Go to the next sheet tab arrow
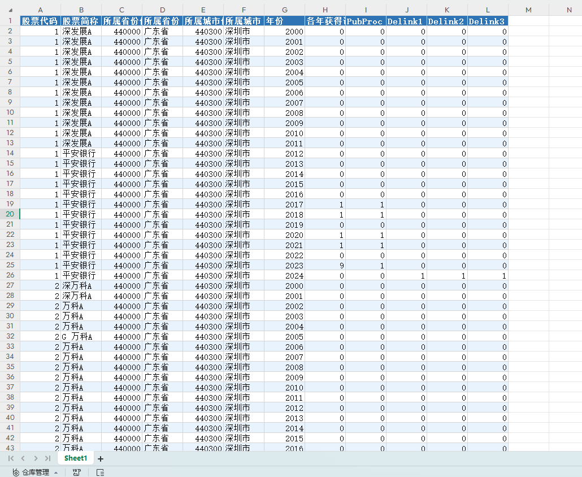 coord(36,458)
